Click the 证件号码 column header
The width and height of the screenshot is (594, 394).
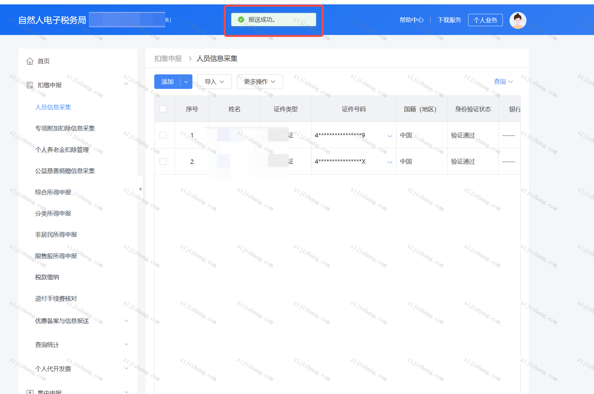pos(354,109)
